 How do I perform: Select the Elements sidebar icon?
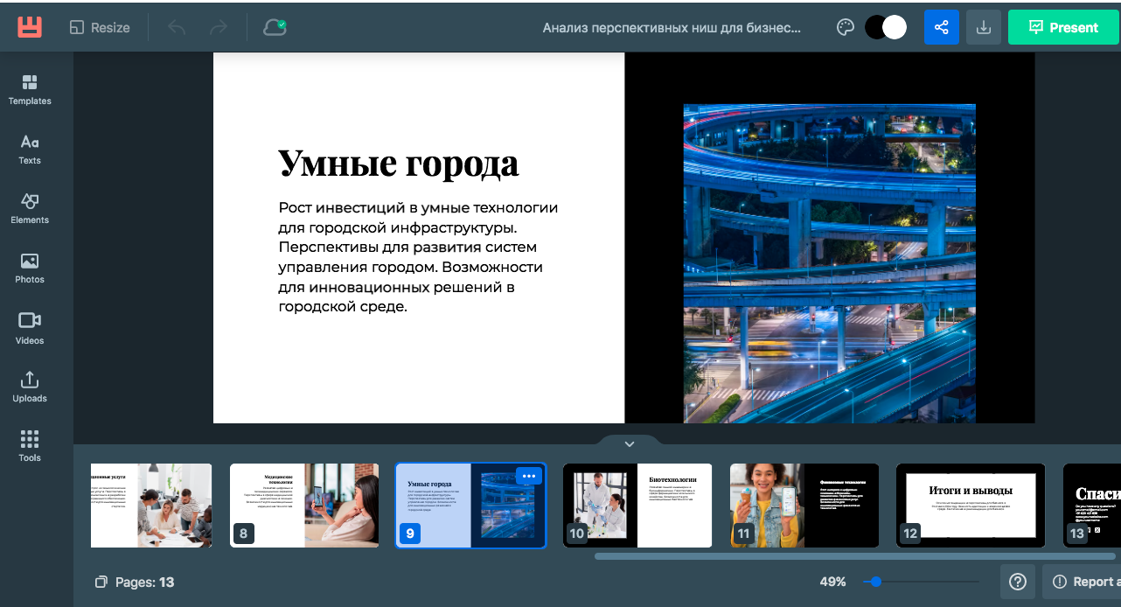29,208
